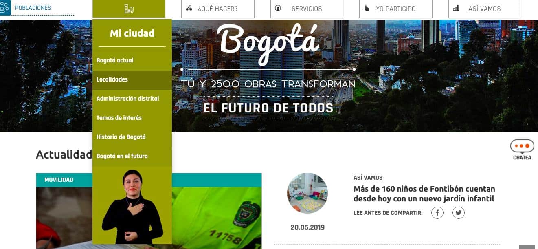This screenshot has height=249, width=538.
Task: Click the bar chart icon in Así Vamos
Action: [x=456, y=8]
